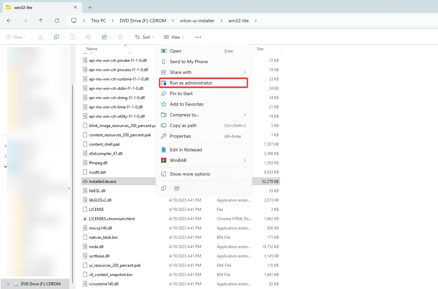Choose Open in context menu
438x289 pixels.
tap(204, 51)
